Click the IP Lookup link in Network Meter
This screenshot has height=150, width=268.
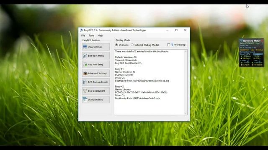[x=259, y=50]
